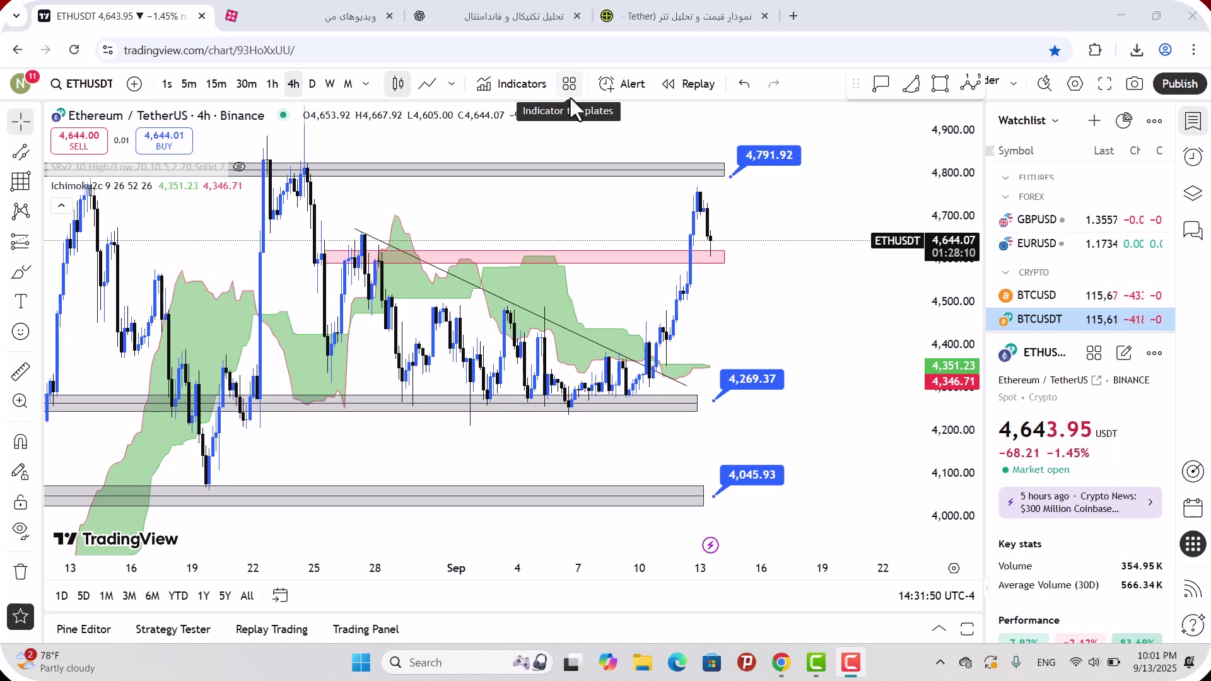The image size is (1211, 681).
Task: Expand the line chart style dropdown
Action: coord(452,84)
